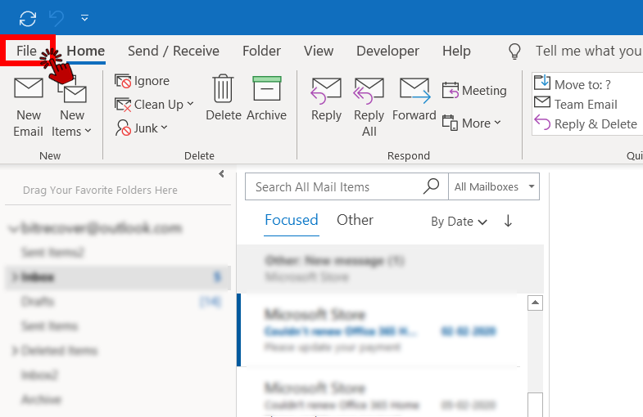Image resolution: width=643 pixels, height=417 pixels.
Task: Switch to the View tab
Action: [x=319, y=51]
